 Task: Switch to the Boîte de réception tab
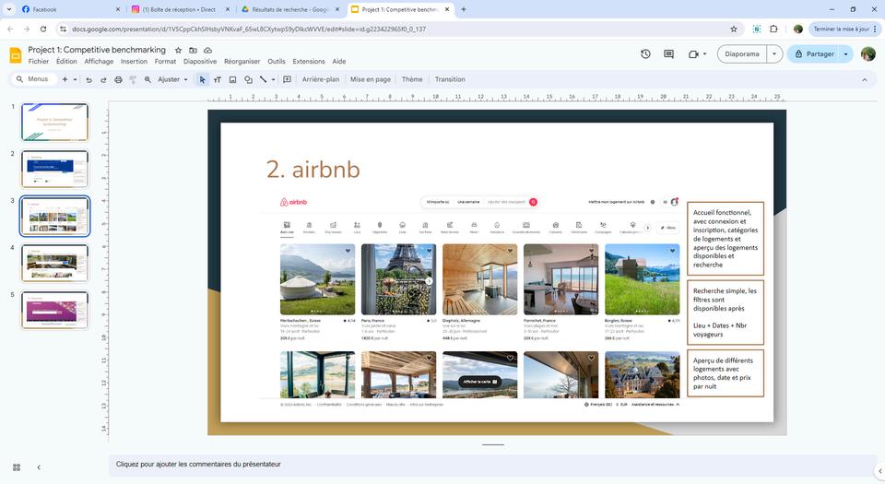pyautogui.click(x=180, y=9)
